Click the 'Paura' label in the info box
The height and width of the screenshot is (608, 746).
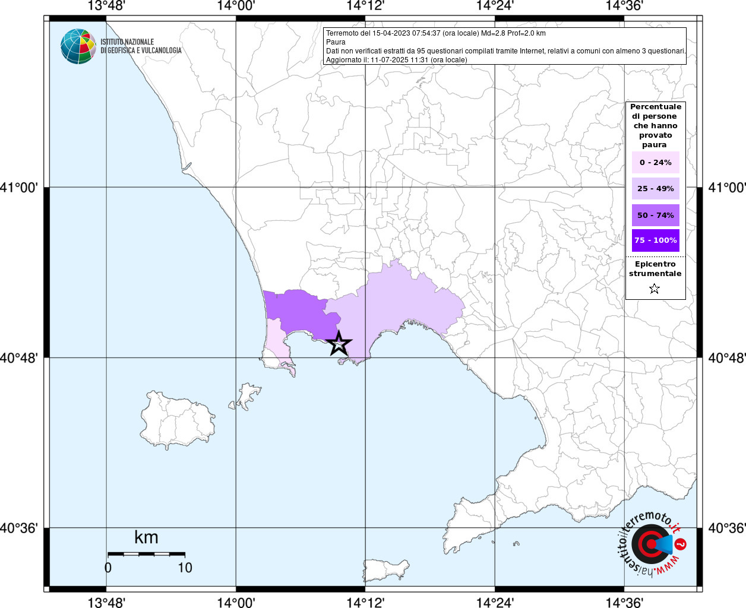coord(336,42)
